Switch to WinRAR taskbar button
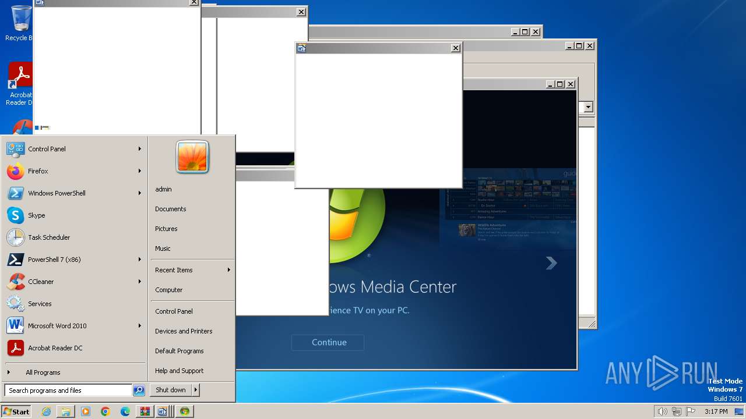Image resolution: width=746 pixels, height=419 pixels. 145,411
